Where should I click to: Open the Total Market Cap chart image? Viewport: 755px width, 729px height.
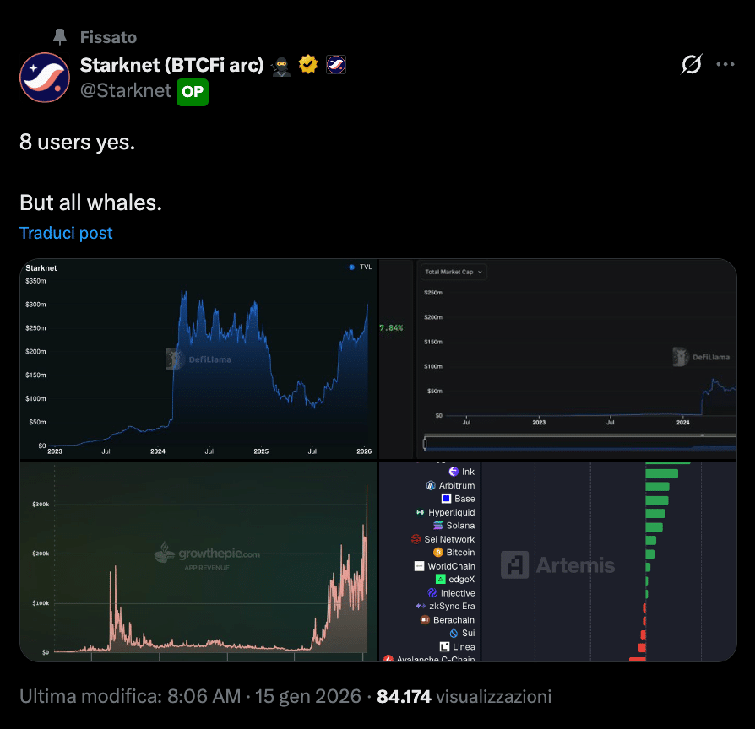click(x=558, y=359)
